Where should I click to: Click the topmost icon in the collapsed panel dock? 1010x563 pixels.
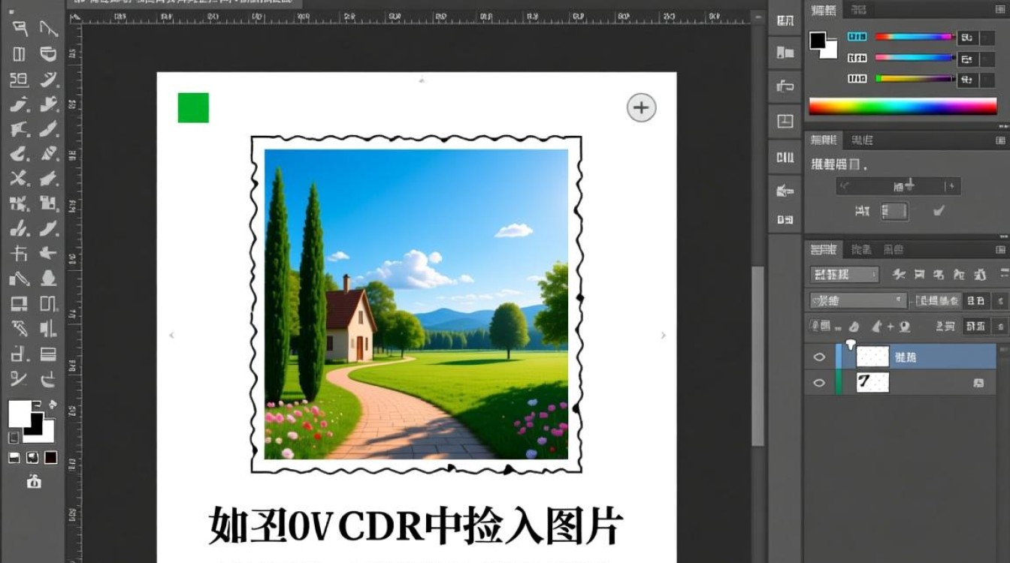[x=785, y=21]
